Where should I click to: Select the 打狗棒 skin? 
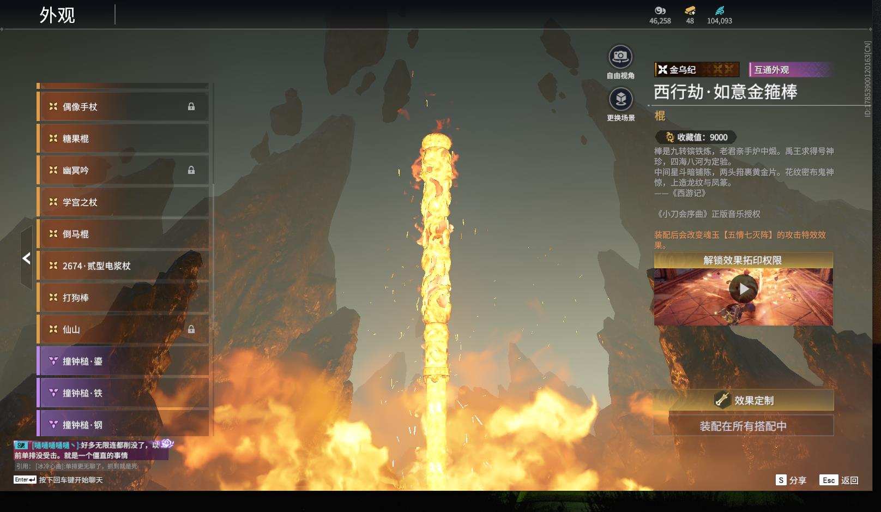[x=123, y=298]
